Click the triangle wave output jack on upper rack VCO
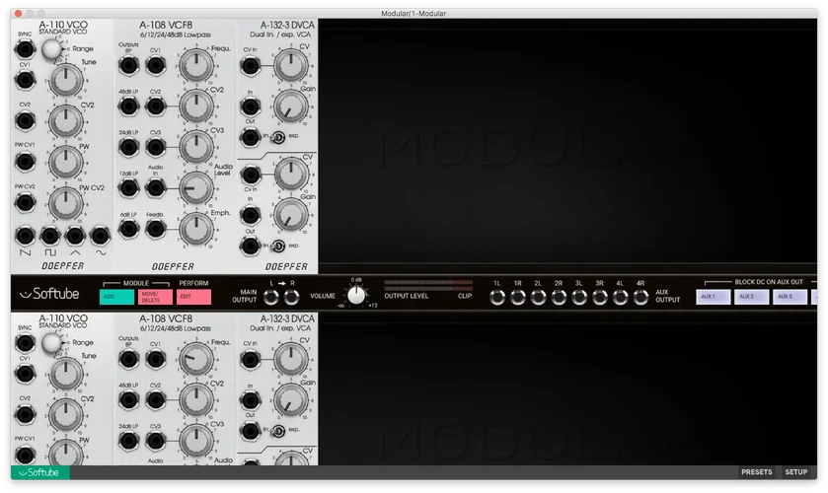 pyautogui.click(x=75, y=236)
